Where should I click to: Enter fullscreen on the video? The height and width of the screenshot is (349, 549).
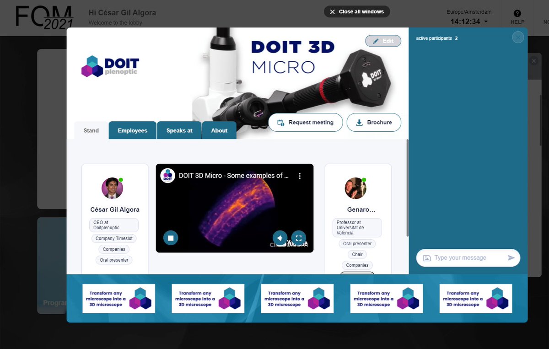[x=298, y=238]
